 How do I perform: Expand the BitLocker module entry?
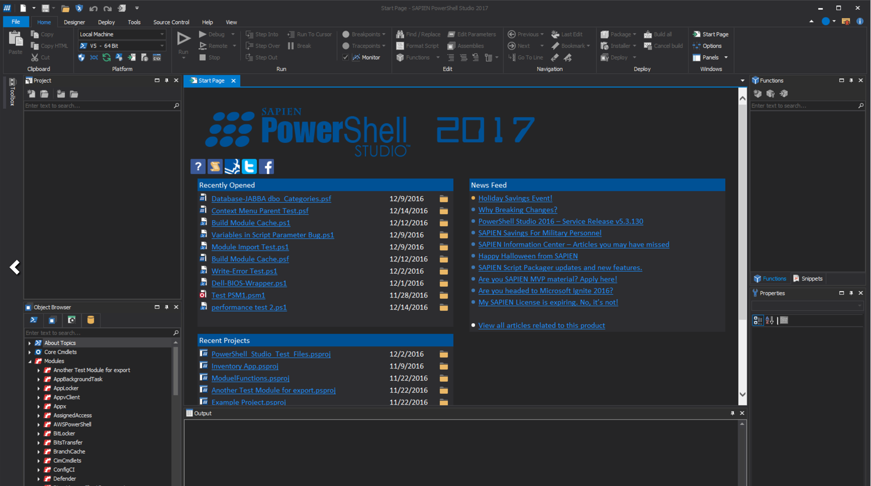tap(39, 433)
